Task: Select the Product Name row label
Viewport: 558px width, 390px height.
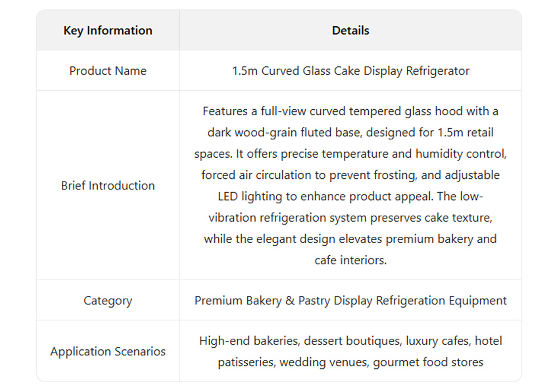Action: click(108, 71)
